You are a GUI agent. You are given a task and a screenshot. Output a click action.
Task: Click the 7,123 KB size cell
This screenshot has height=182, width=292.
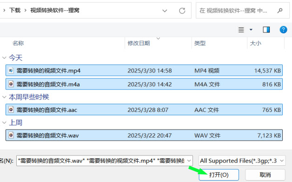[269, 135]
